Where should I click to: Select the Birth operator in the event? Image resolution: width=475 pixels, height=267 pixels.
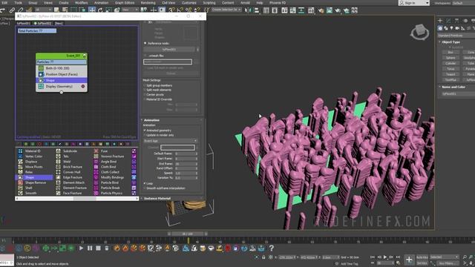[x=62, y=68]
